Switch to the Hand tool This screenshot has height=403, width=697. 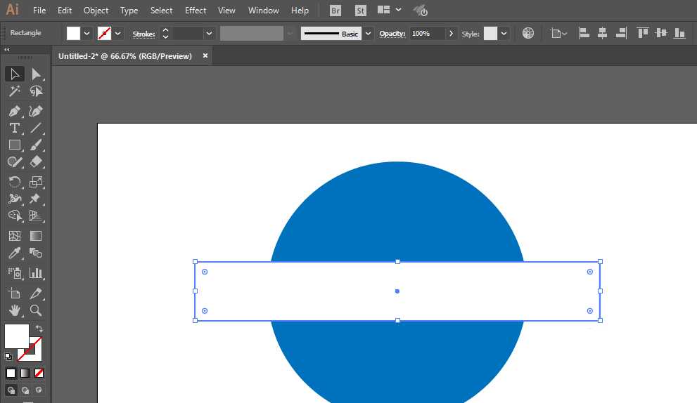(14, 310)
